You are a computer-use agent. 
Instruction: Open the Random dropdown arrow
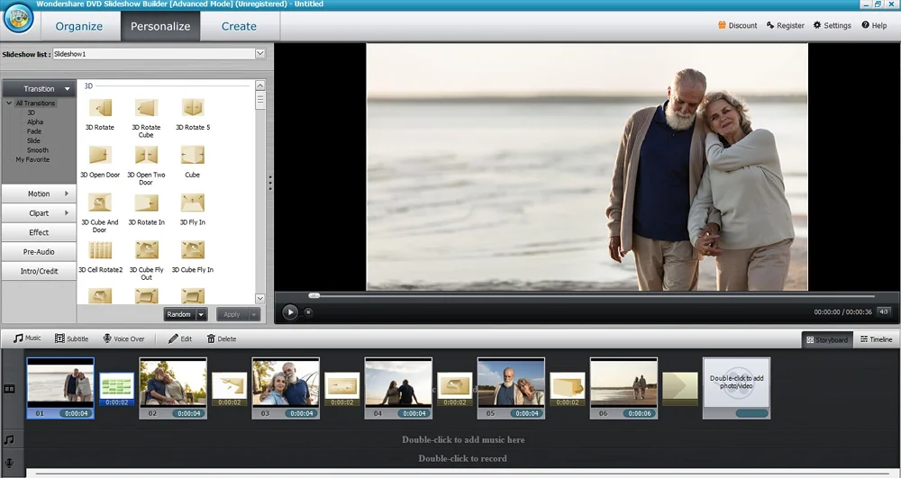(201, 314)
